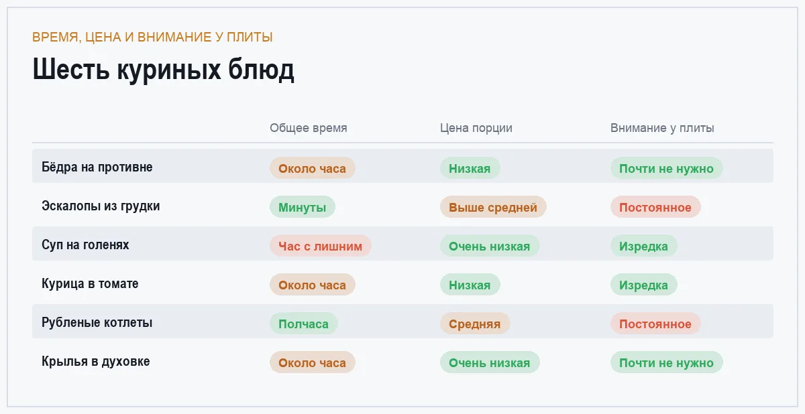This screenshot has height=414, width=805.
Task: Click "Почти не нужно" badge for Крылья в духовке
Action: pyautogui.click(x=667, y=362)
